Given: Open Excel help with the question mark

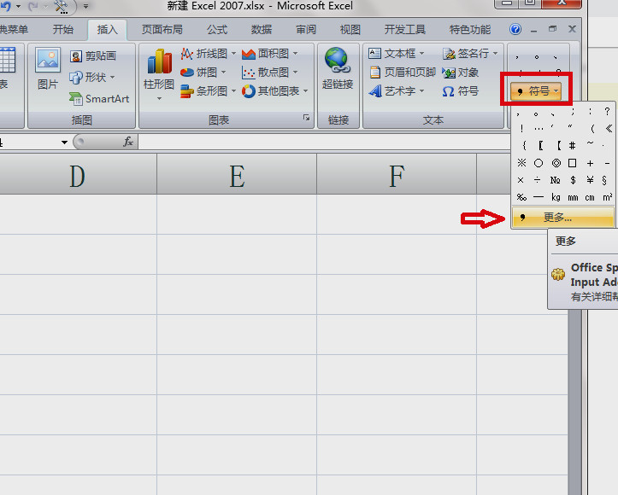Looking at the screenshot, I should point(515,29).
